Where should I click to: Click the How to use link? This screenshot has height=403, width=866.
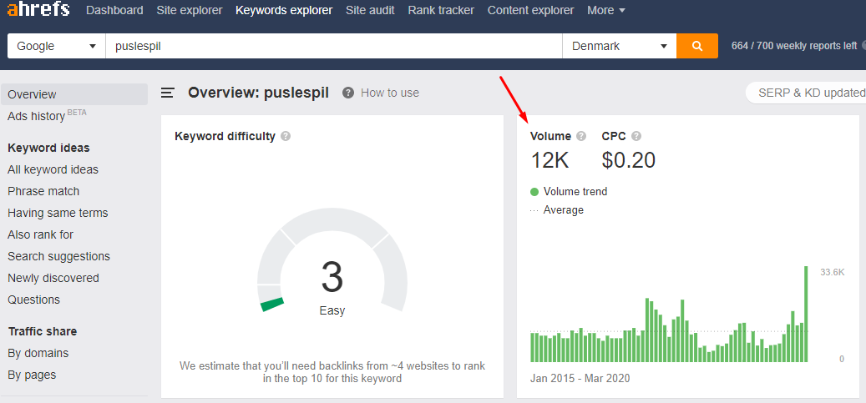pos(389,93)
